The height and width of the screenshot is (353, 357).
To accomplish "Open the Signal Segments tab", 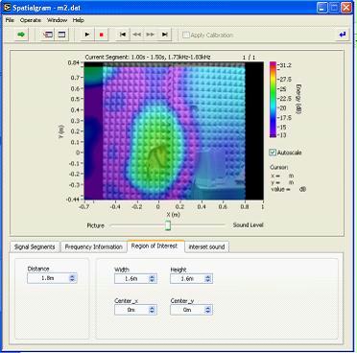I will pos(35,247).
